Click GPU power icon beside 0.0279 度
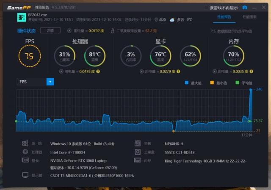Image resolution: width=271 pixels, height=190 pixels. pyautogui.click(x=141, y=72)
